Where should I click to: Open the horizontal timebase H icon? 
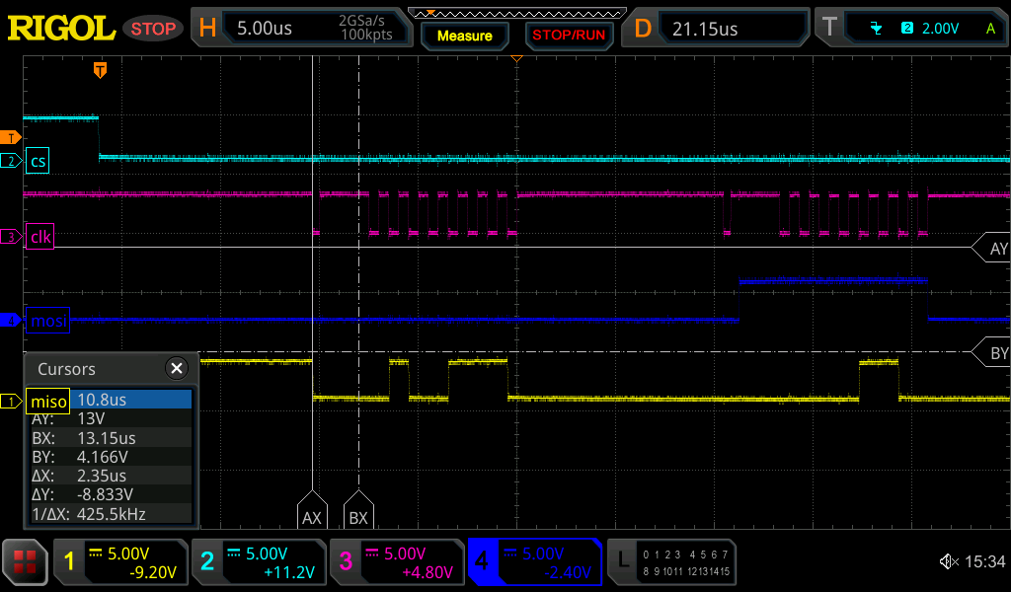tap(207, 28)
